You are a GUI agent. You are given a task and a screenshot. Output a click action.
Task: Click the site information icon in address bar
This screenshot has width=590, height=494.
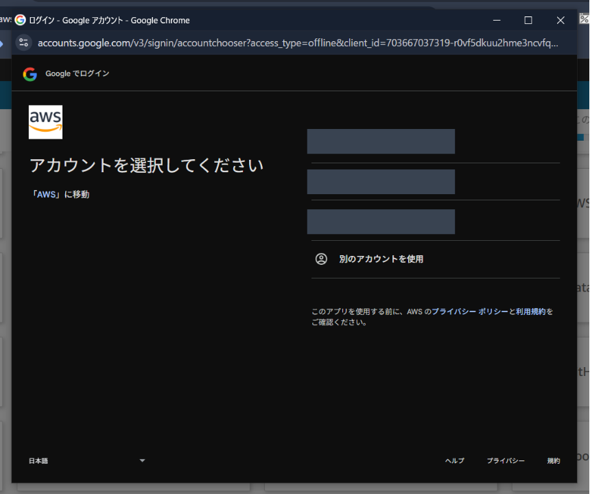[x=24, y=43]
